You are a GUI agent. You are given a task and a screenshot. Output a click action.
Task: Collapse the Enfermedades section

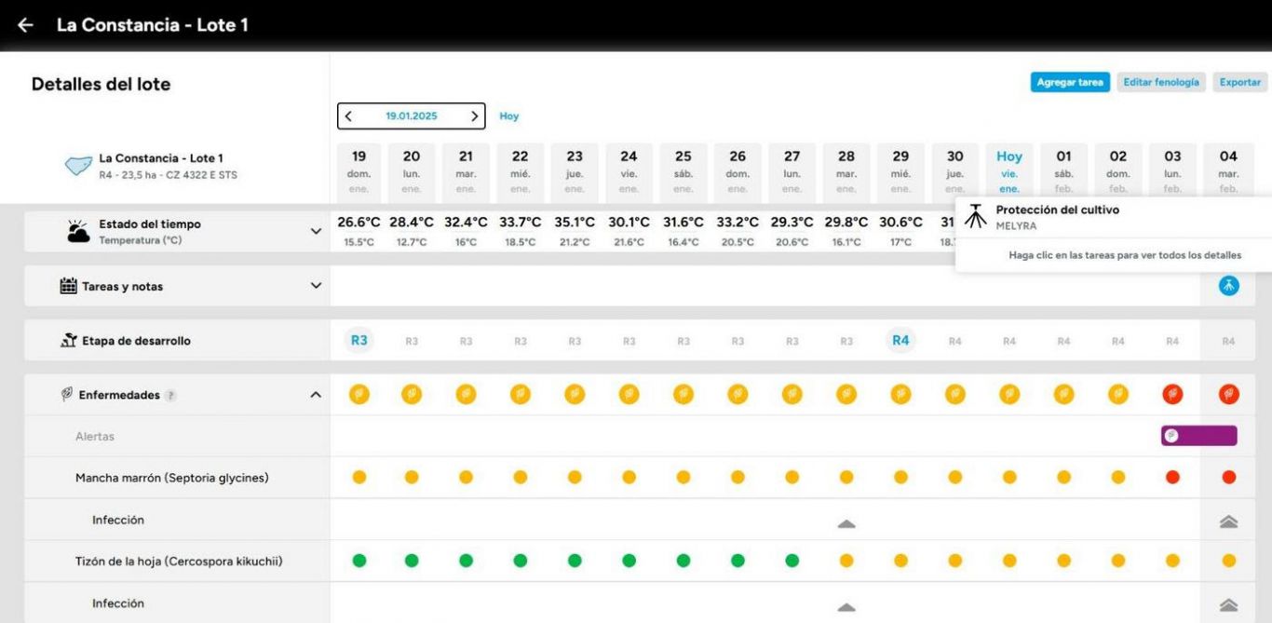[x=316, y=395]
